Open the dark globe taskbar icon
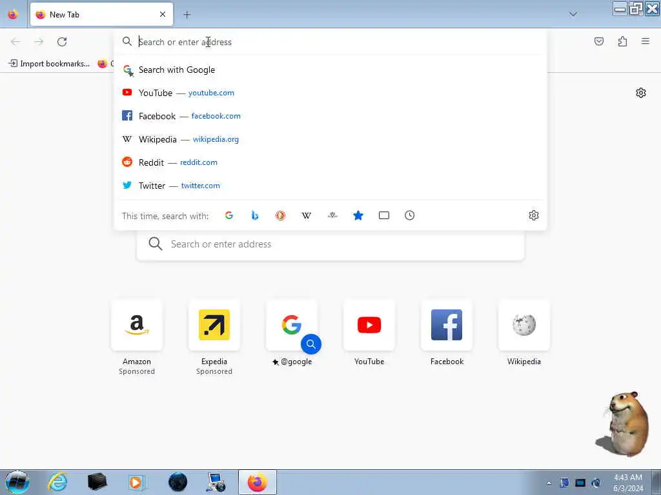 point(178,482)
